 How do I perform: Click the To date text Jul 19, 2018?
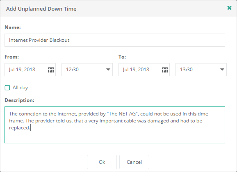point(136,70)
